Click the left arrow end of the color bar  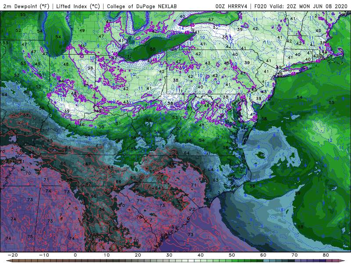9,261
